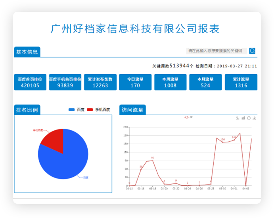
Task: Click the 累计流量 1316 card
Action: coord(241,82)
